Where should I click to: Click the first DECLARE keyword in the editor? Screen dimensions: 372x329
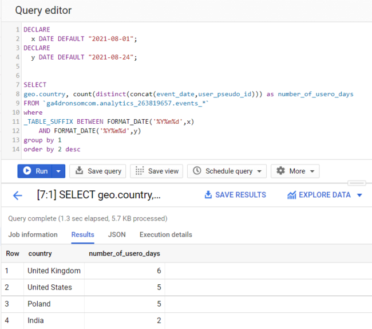coord(37,29)
